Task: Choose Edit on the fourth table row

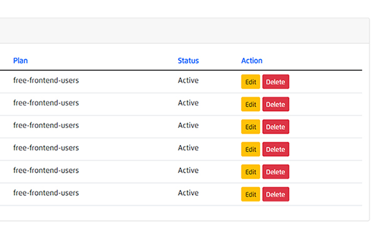Action: click(x=251, y=149)
